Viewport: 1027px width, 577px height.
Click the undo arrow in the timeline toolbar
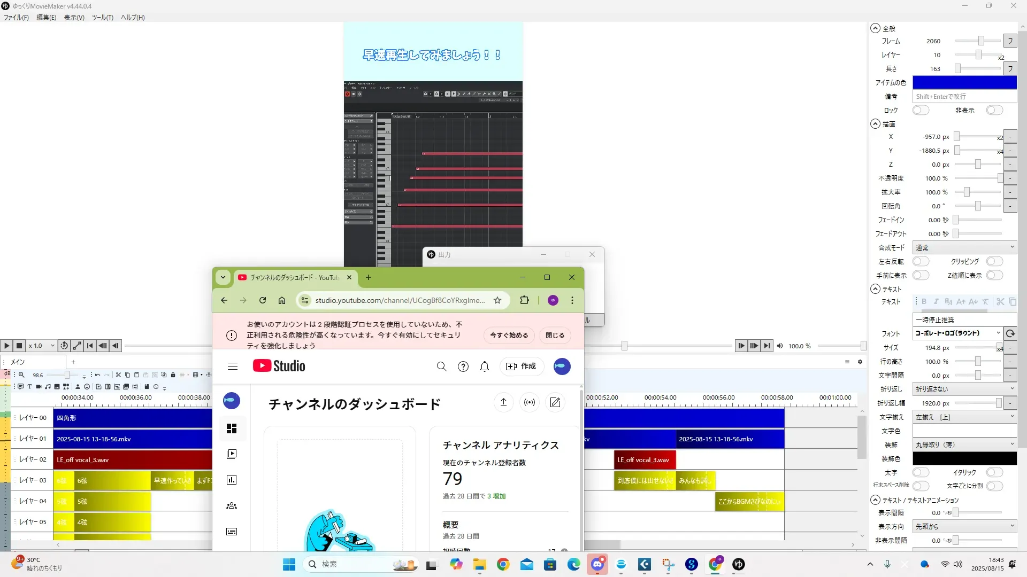(x=98, y=375)
